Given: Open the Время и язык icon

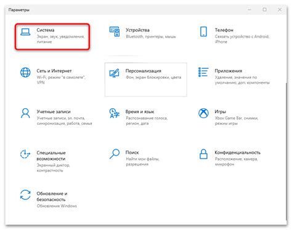Looking at the screenshot, I should point(115,113).
